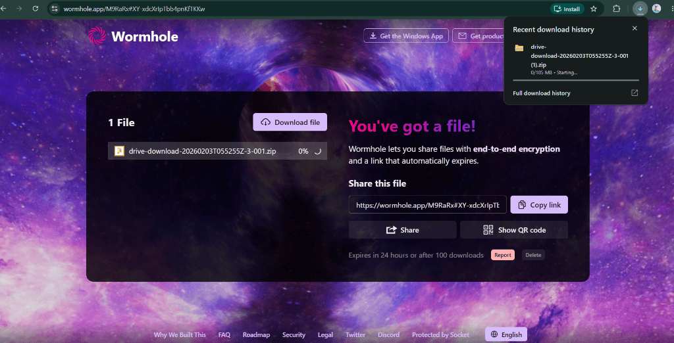Open the Chrome profile avatar
674x343 pixels.
[x=656, y=9]
